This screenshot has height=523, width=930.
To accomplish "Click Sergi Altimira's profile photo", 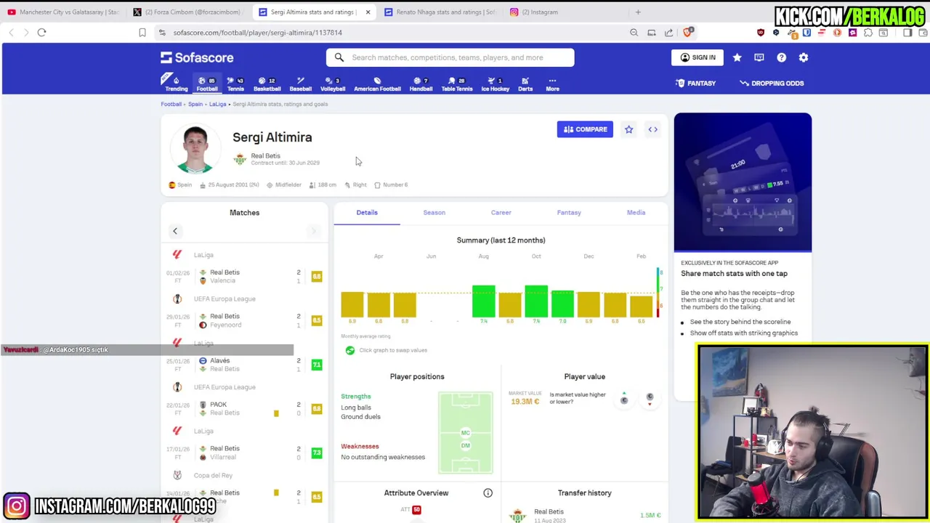I will tap(195, 150).
